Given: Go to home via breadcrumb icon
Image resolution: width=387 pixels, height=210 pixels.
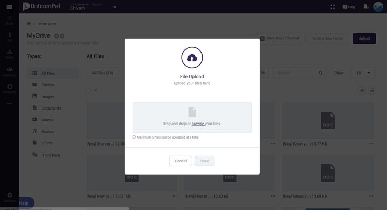Looking at the screenshot, I should [28, 24].
